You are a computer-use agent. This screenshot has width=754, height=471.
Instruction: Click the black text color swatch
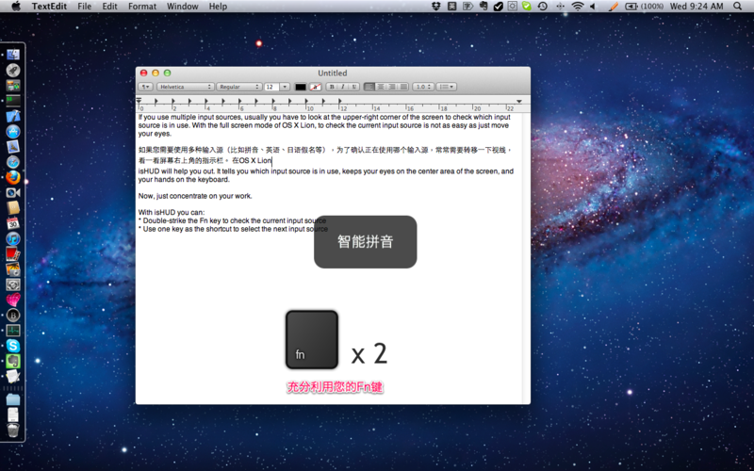coord(300,87)
